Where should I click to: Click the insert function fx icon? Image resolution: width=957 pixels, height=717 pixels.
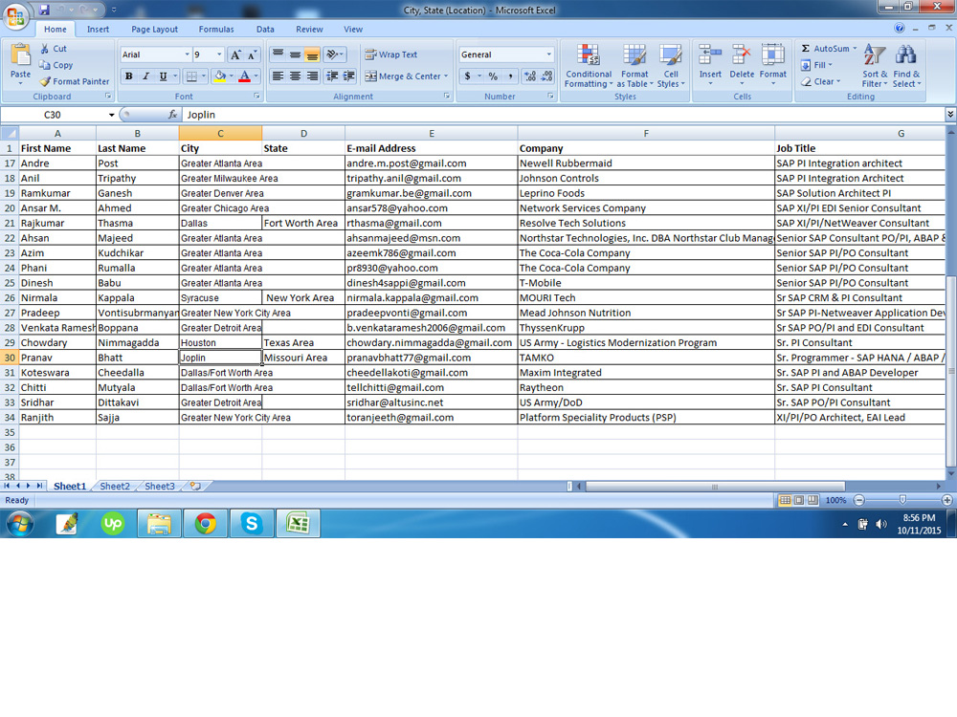pyautogui.click(x=172, y=115)
